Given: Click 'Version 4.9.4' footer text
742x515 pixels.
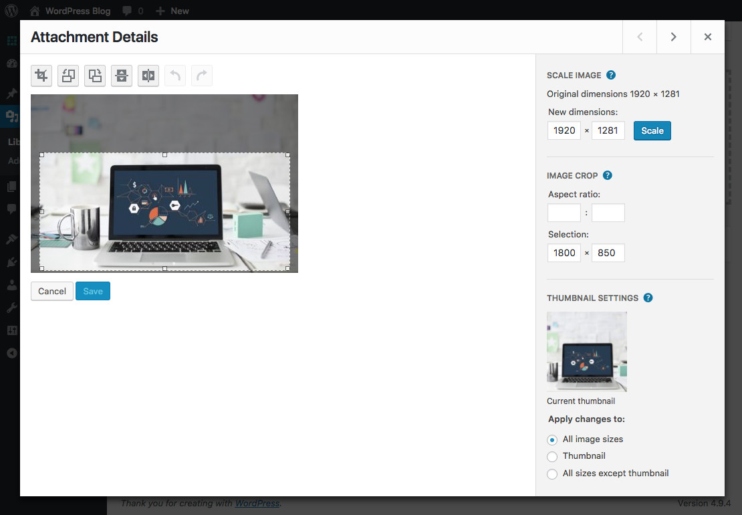Looking at the screenshot, I should (x=704, y=503).
